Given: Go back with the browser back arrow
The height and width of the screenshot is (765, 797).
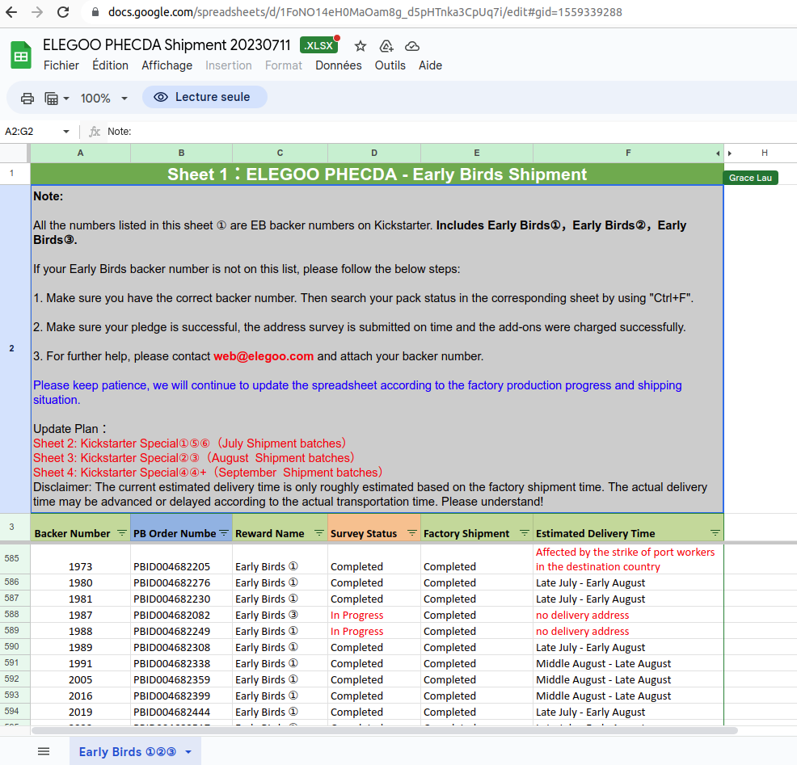Looking at the screenshot, I should tap(11, 12).
